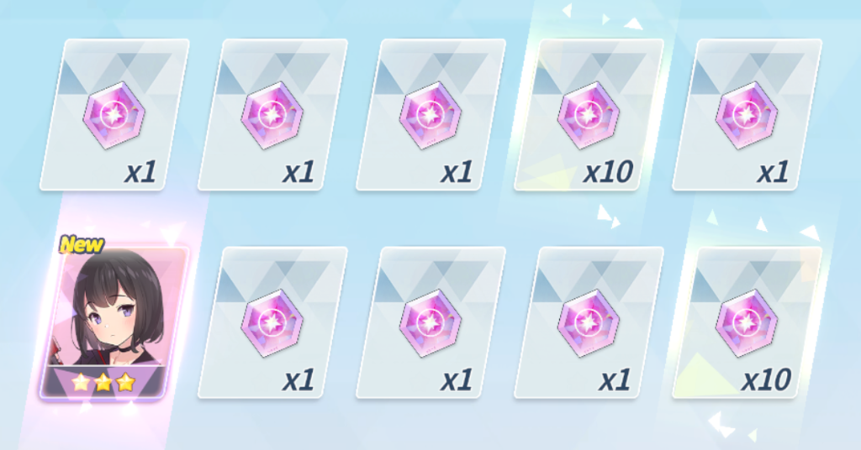Image resolution: width=861 pixels, height=450 pixels.
Task: Click the gem icon on the first top-row card
Action: point(114,115)
